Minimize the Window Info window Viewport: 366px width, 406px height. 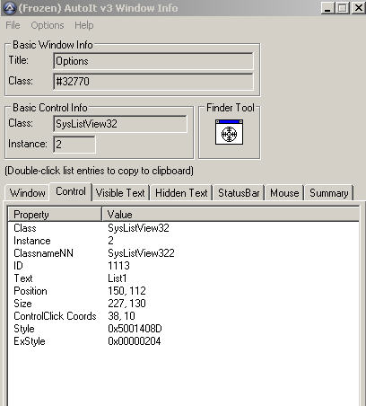tap(327, 8)
